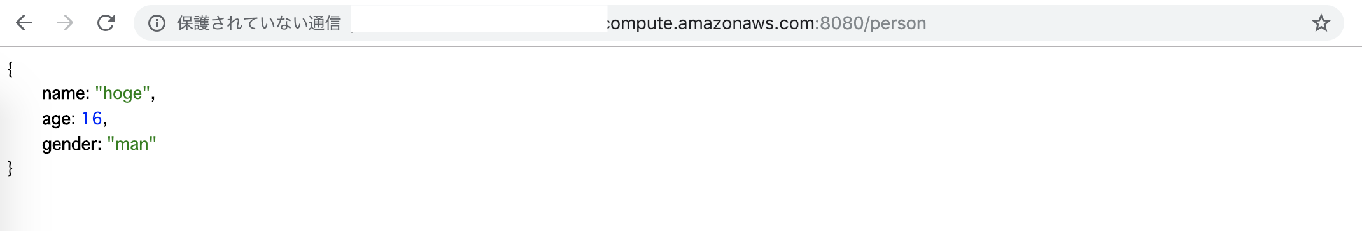Click the closing curly brace
The image size is (1362, 231).
pos(10,168)
